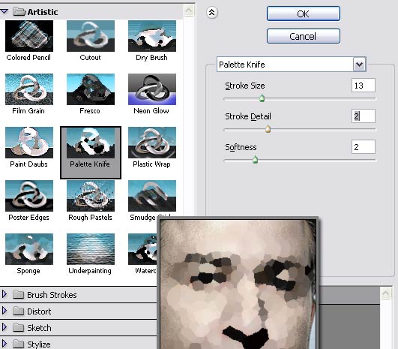398x349 pixels.
Task: Select the Neon Glow filter thumbnail
Action: pyautogui.click(x=152, y=89)
